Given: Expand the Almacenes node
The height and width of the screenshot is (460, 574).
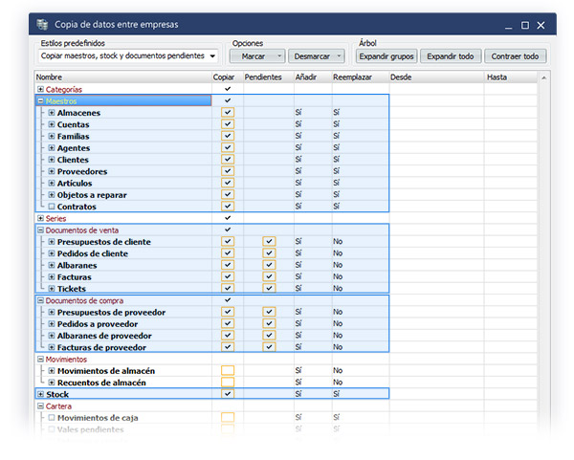Looking at the screenshot, I should (x=52, y=113).
